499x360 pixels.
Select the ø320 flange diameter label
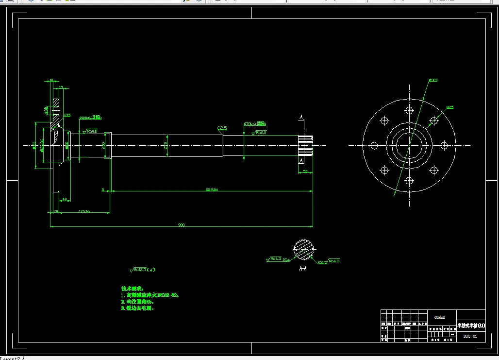point(433,80)
